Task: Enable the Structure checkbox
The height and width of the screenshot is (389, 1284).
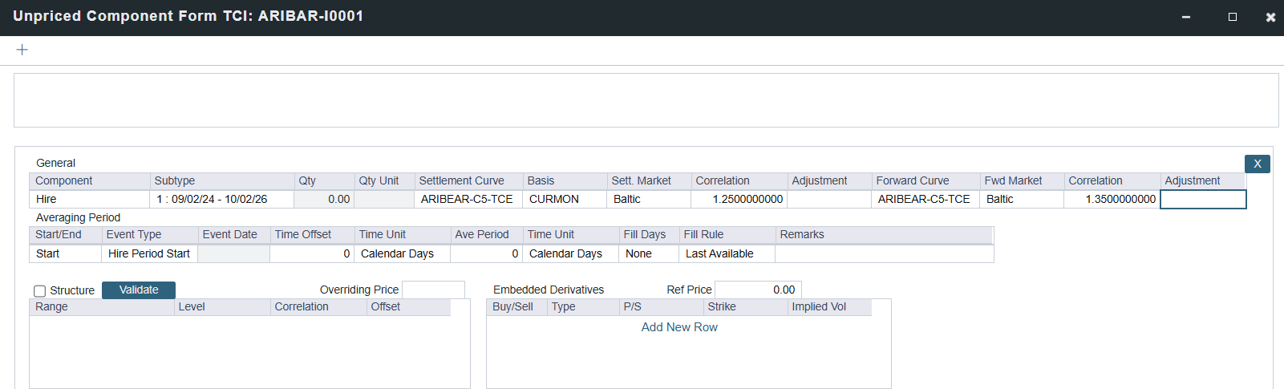Action: (x=39, y=291)
